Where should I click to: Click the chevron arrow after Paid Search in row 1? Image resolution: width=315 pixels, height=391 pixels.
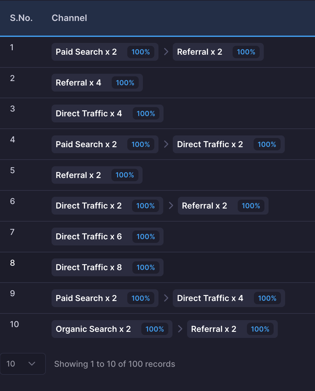point(166,52)
